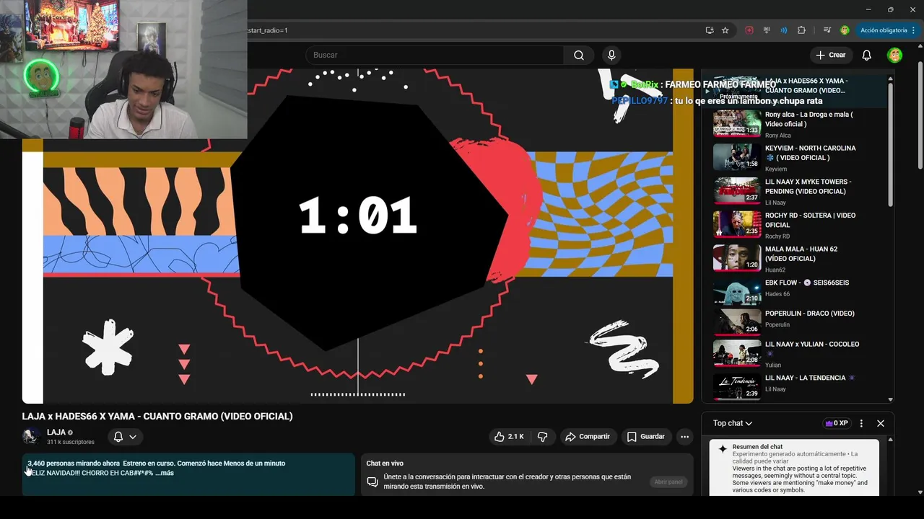Image resolution: width=924 pixels, height=519 pixels.
Task: Click the Rochy RD channel name in playlist
Action: click(x=777, y=236)
